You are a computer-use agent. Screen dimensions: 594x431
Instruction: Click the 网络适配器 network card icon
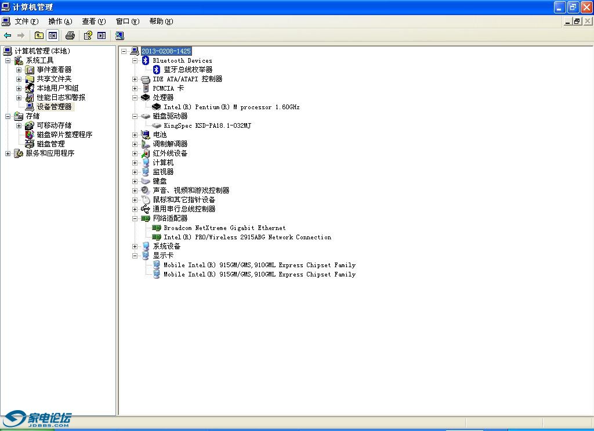[x=146, y=218]
